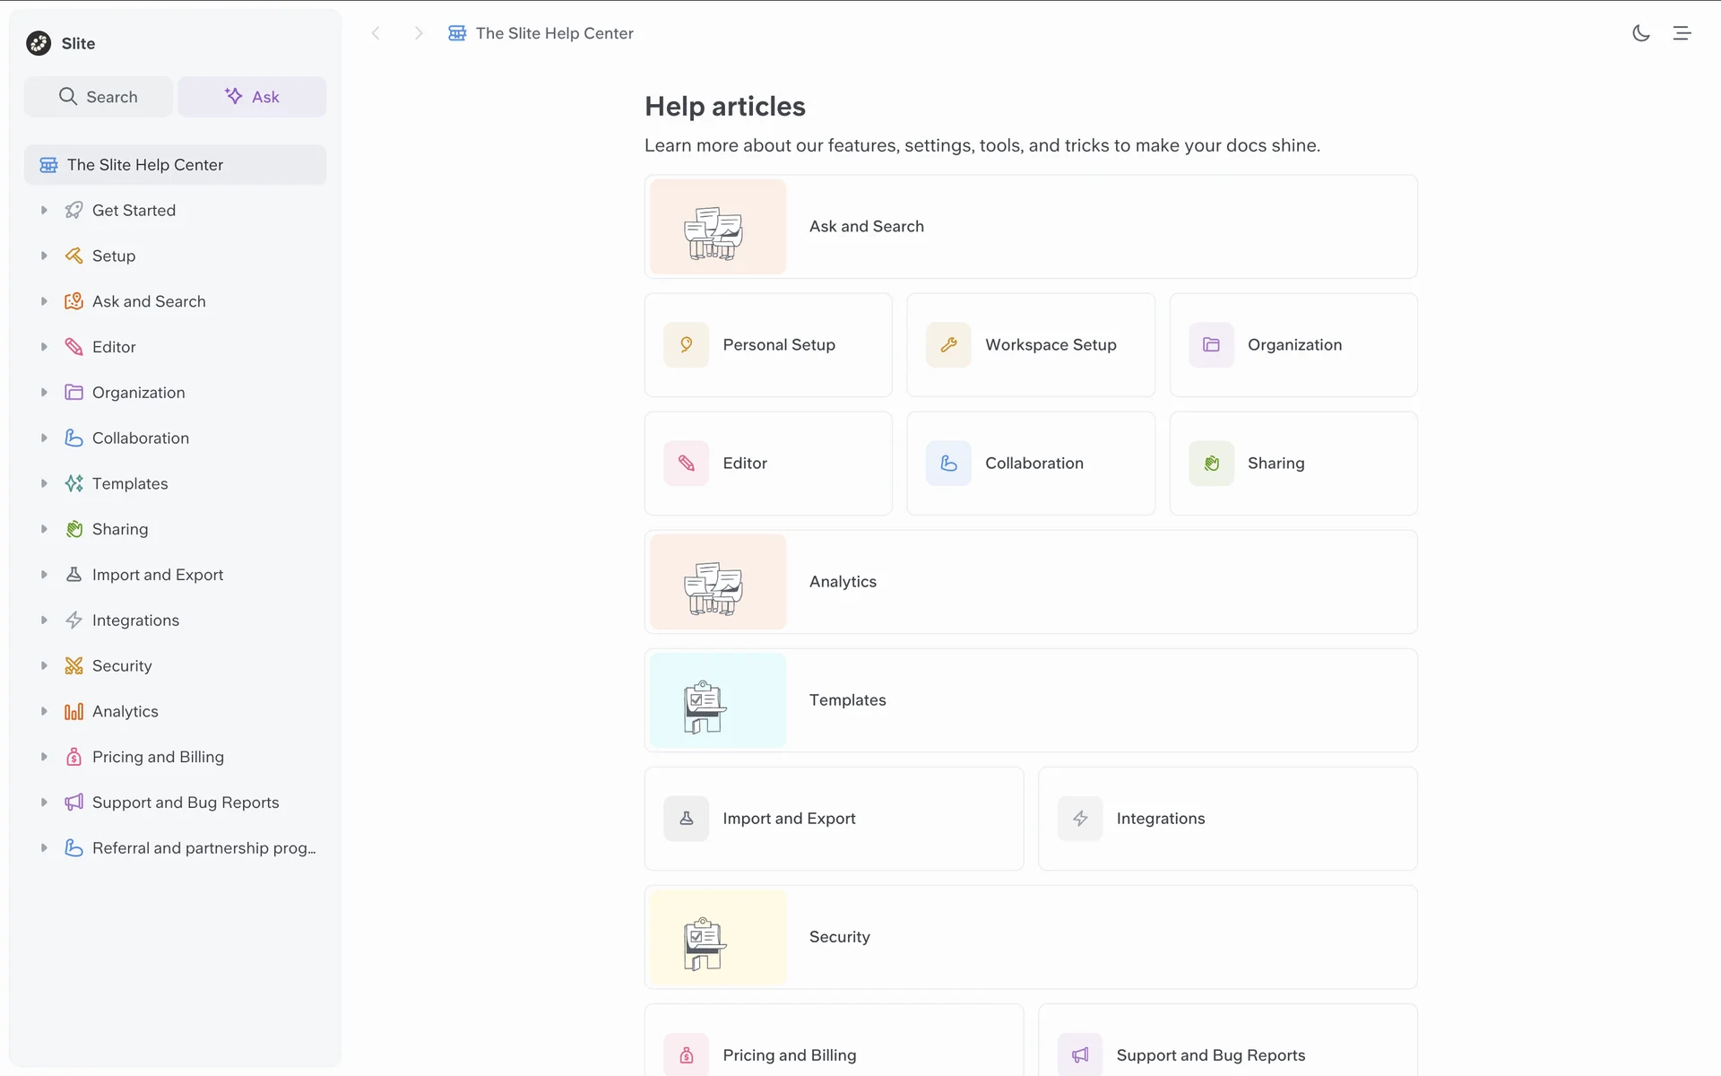The width and height of the screenshot is (1721, 1076).
Task: Click the Templates sparkle icon in sidebar
Action: coord(74,483)
